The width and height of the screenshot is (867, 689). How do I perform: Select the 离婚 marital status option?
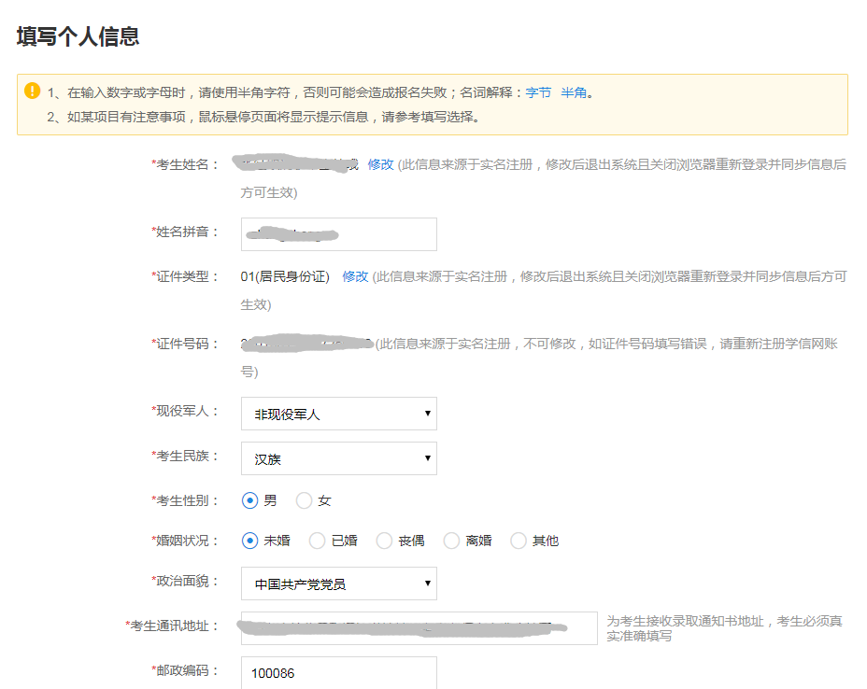tap(451, 541)
